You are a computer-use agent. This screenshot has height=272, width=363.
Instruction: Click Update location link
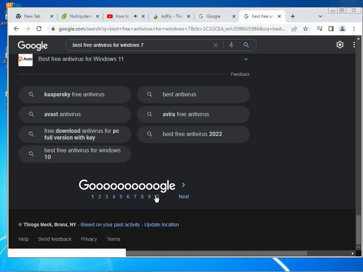click(162, 225)
